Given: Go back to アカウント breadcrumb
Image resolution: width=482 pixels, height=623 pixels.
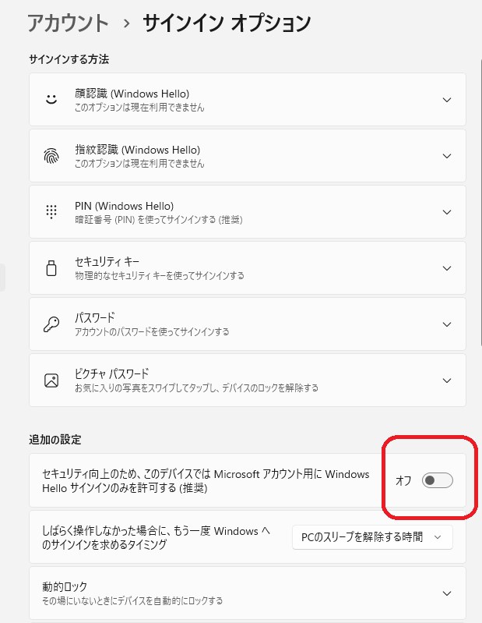Looking at the screenshot, I should click(68, 23).
